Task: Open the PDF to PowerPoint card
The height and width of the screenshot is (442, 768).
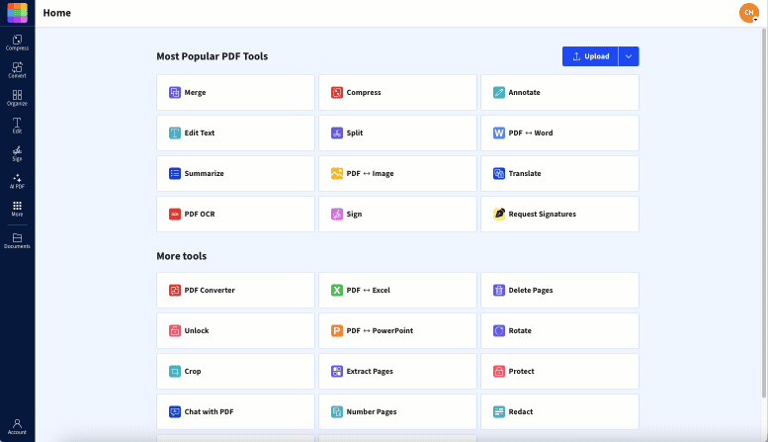Action: click(x=397, y=331)
